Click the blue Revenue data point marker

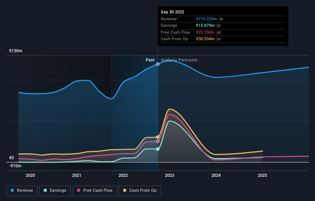158,64
